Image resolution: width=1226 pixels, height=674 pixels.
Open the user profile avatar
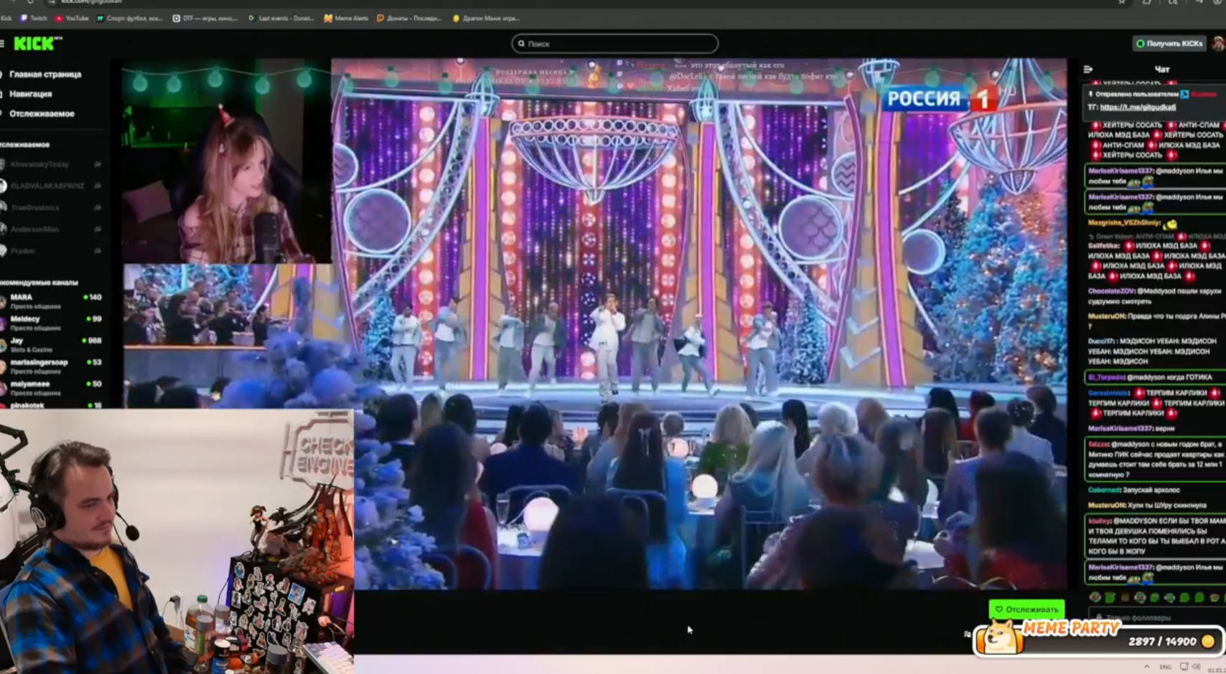tap(1217, 44)
